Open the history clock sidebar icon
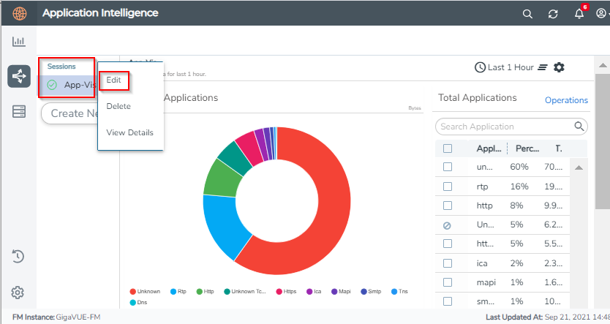The width and height of the screenshot is (610, 324). click(x=18, y=256)
